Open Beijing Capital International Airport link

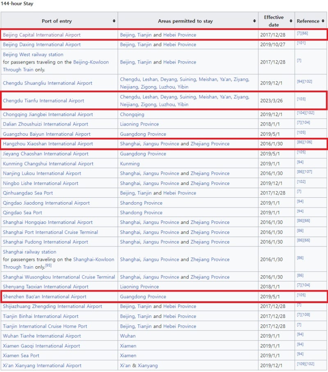point(42,35)
